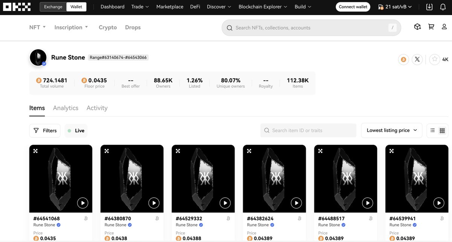Open the user profile icon
This screenshot has width=452, height=242.
(444, 27)
